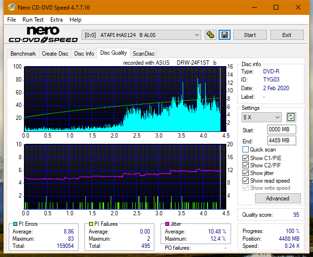Click the refresh speed settings icon
The width and height of the screenshot is (313, 257).
coord(291,117)
